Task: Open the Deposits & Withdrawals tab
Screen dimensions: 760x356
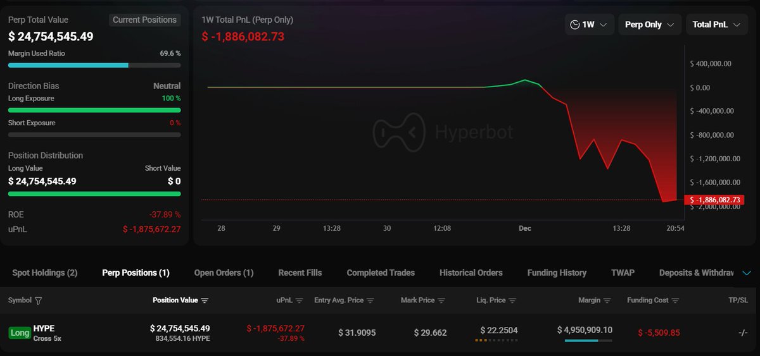Action: point(696,273)
